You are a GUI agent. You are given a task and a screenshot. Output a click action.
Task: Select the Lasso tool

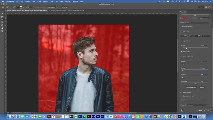(2, 25)
